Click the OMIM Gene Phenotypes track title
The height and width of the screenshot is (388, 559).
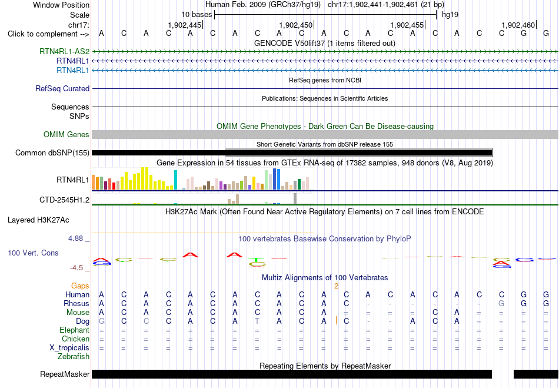[x=325, y=126]
